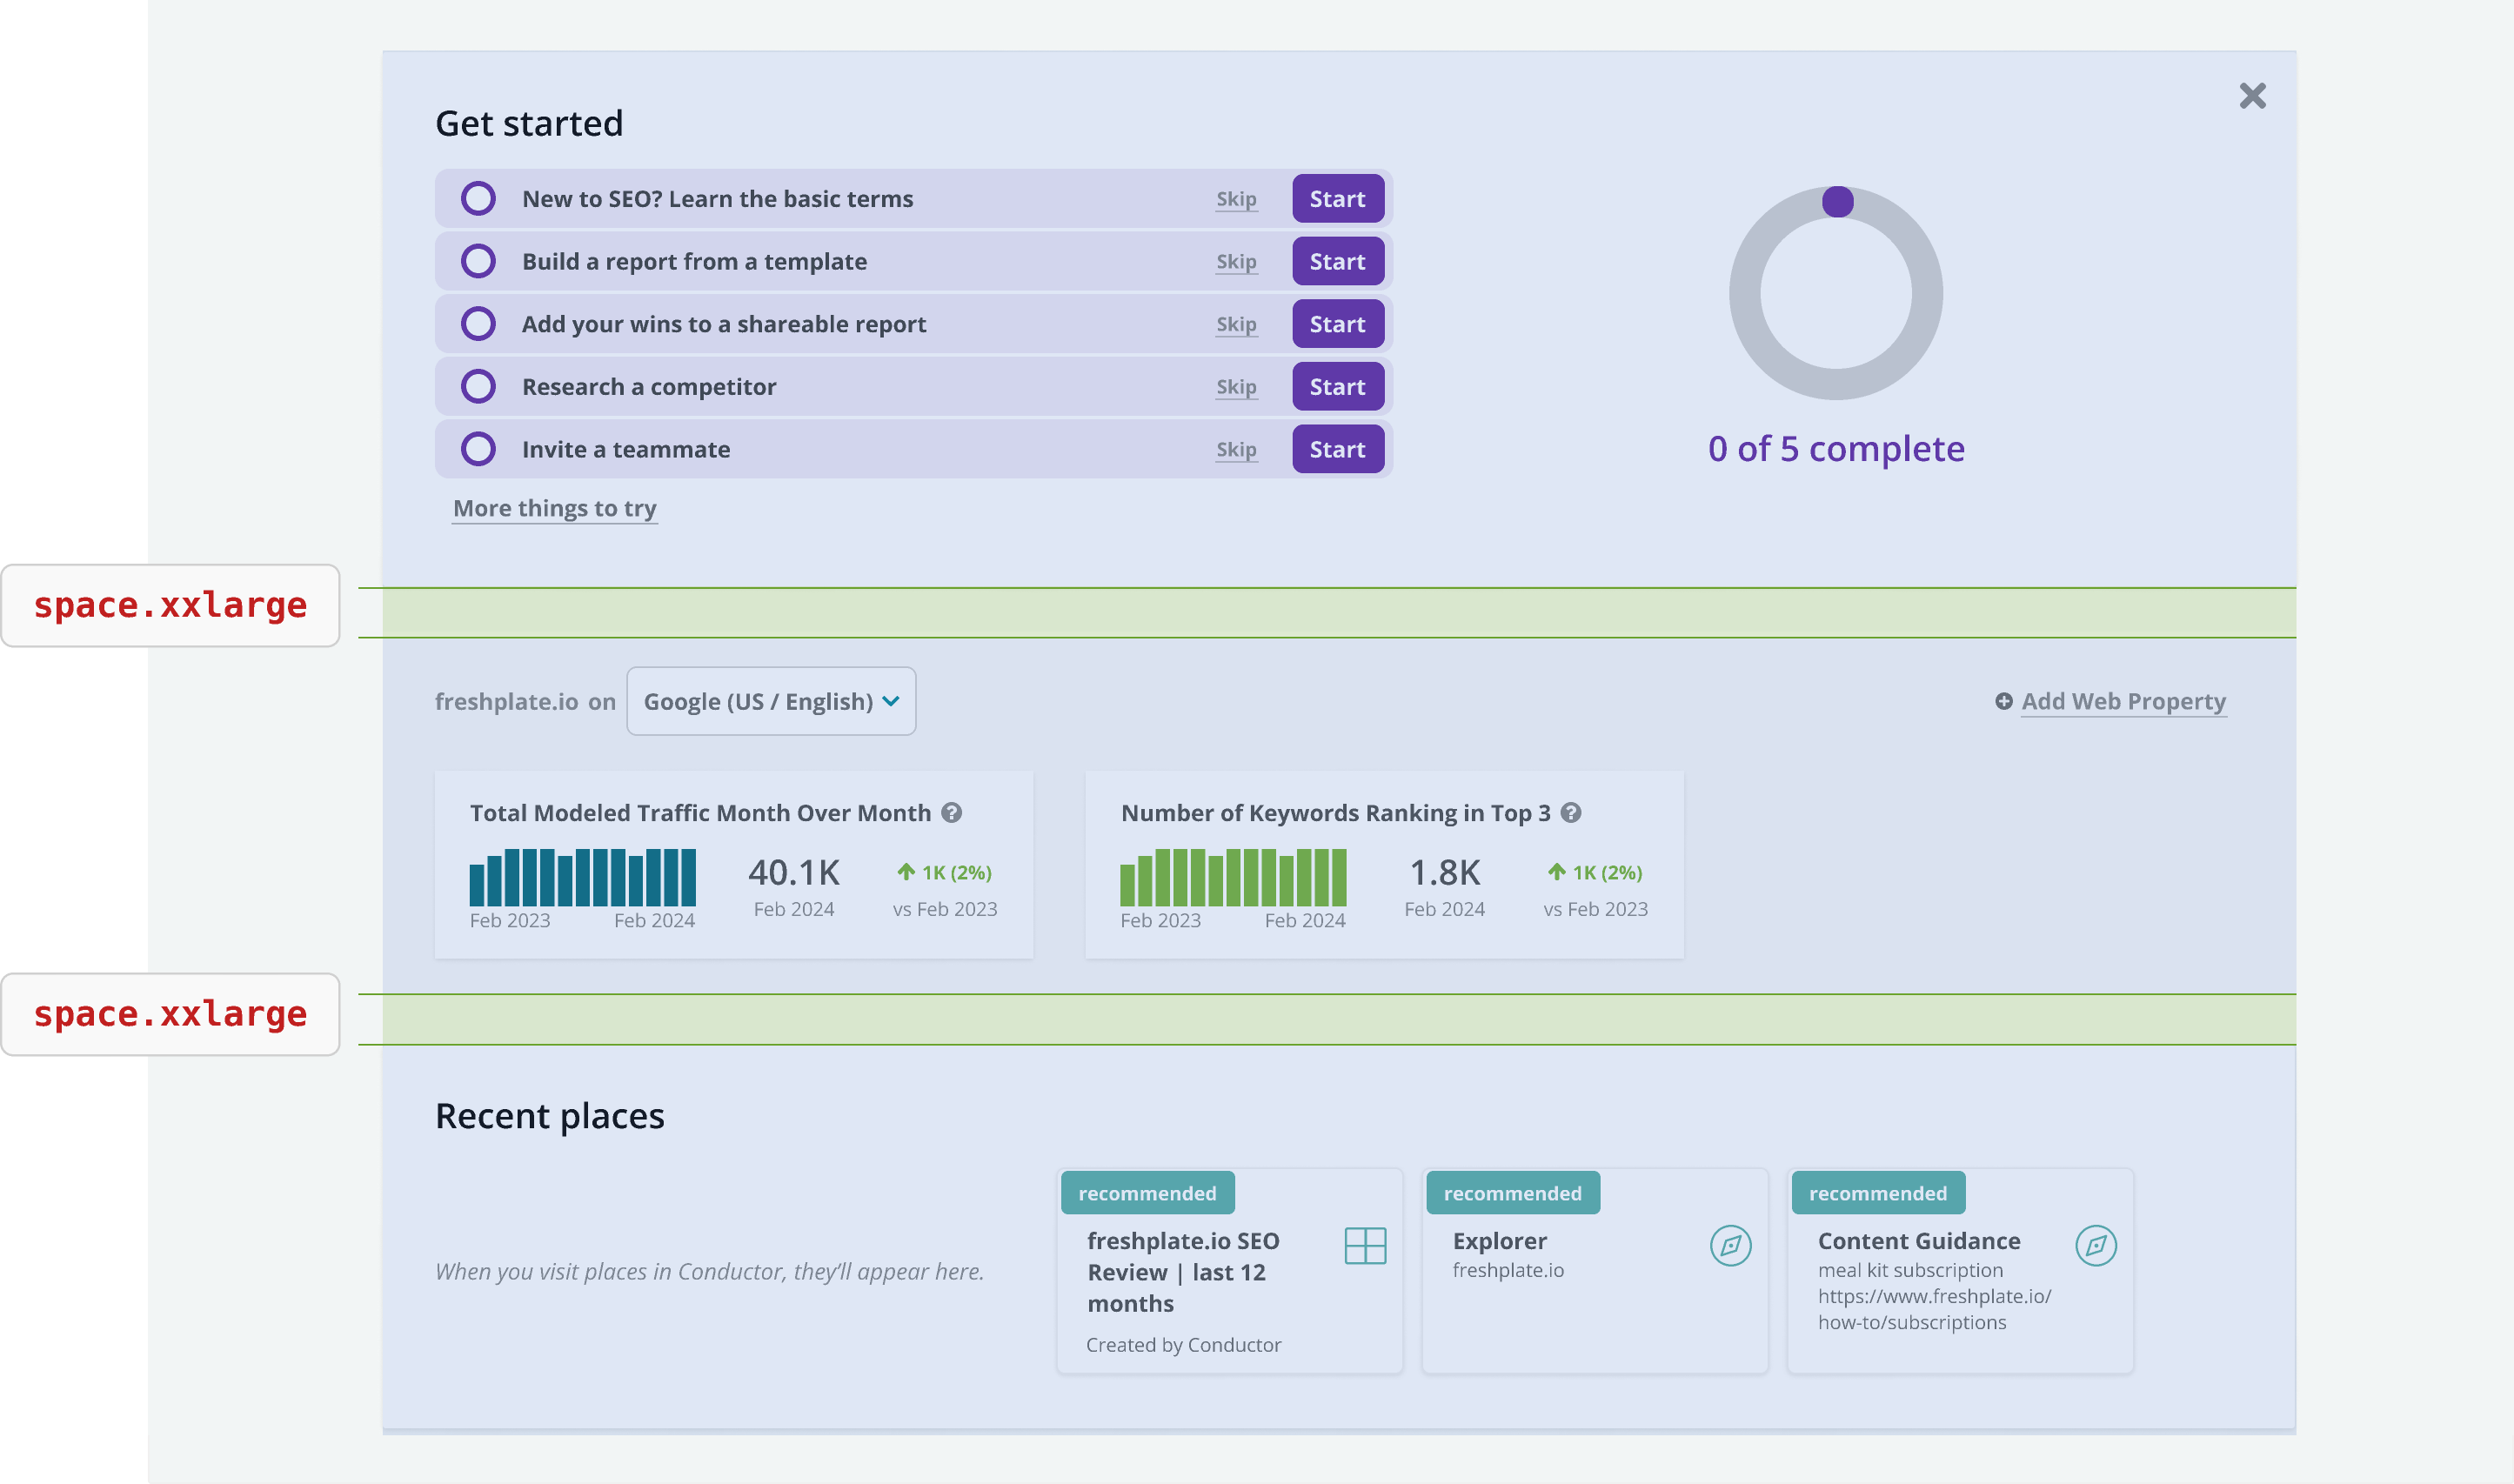Screen dimensions: 2514x1484
Task: Open the Explorer recommended card
Action: coord(1595,1271)
